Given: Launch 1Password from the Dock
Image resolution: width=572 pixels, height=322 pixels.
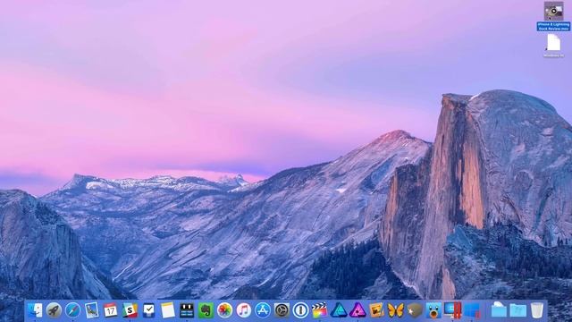Looking at the screenshot, I should click(x=300, y=310).
